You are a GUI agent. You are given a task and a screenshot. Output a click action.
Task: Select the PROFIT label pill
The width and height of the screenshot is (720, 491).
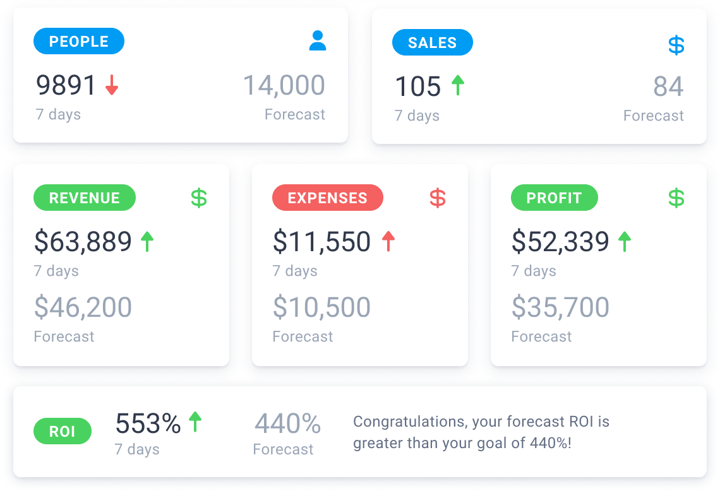[x=555, y=198]
